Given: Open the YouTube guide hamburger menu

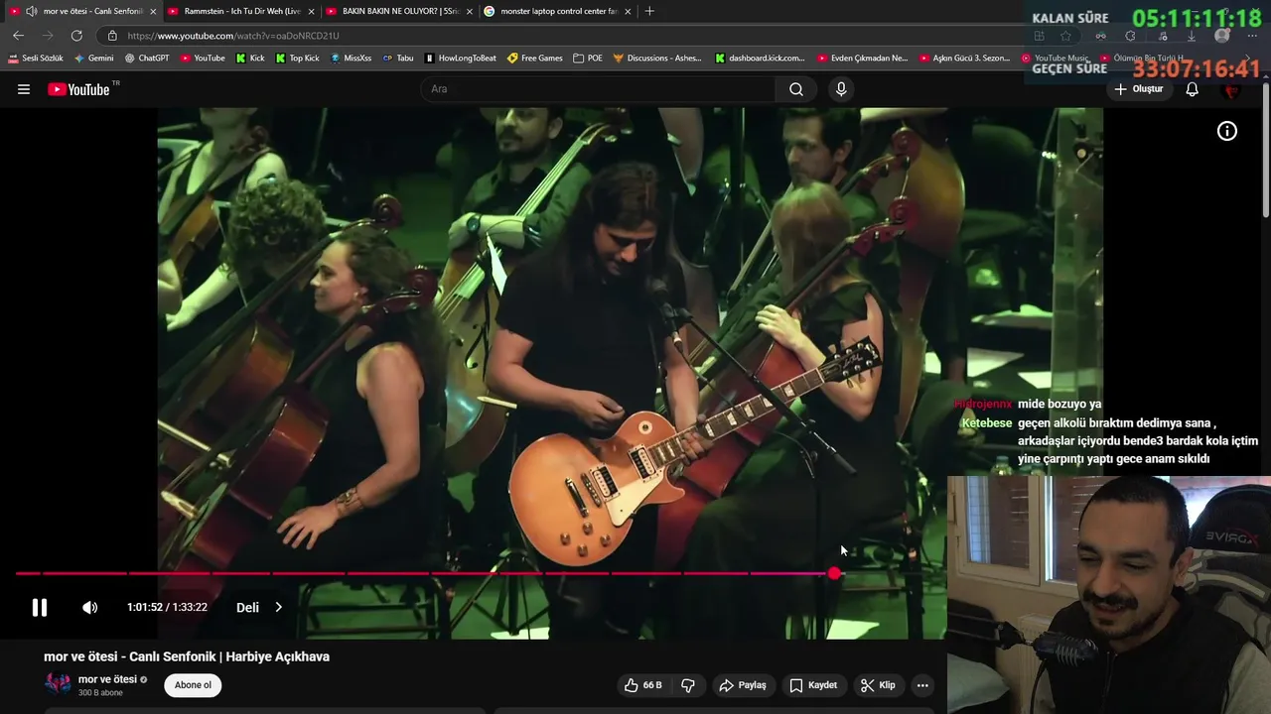Looking at the screenshot, I should coord(24,89).
